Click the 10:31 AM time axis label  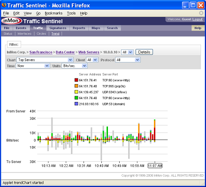click(84, 166)
